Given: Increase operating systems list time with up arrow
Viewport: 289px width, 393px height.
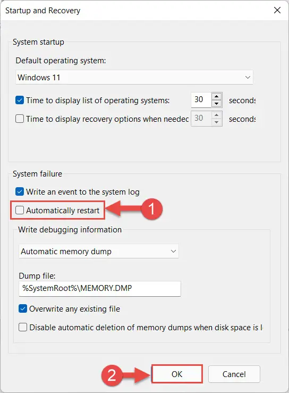Looking at the screenshot, I should [217, 96].
